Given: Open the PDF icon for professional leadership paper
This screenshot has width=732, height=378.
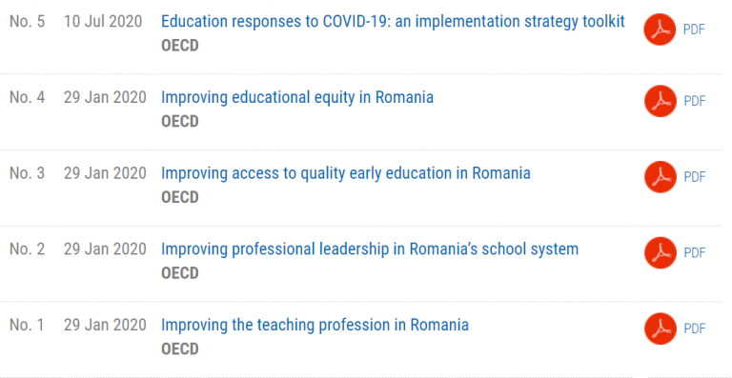Looking at the screenshot, I should [661, 252].
